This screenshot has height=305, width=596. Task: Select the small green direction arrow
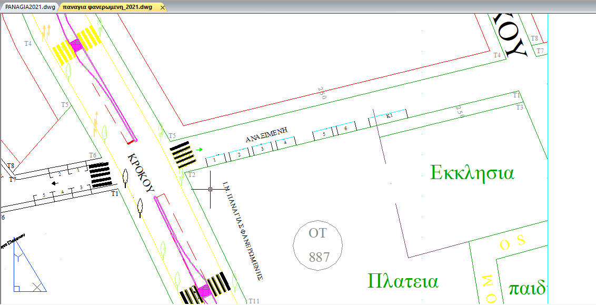coord(198,150)
